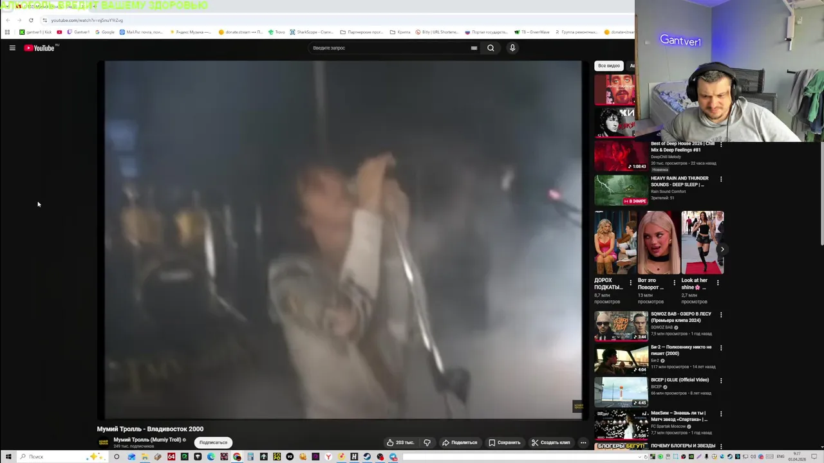
Task: Click the Создать клип button
Action: coord(550,442)
